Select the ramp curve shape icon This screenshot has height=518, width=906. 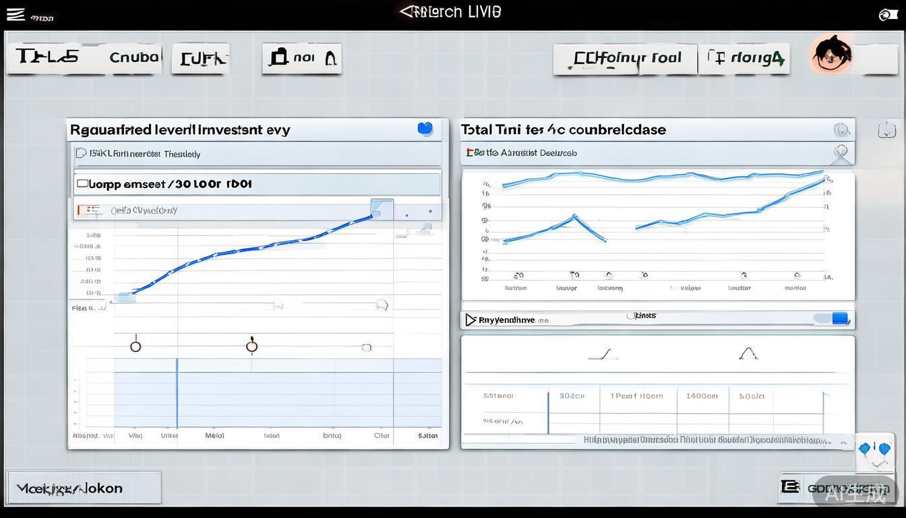pyautogui.click(x=602, y=354)
